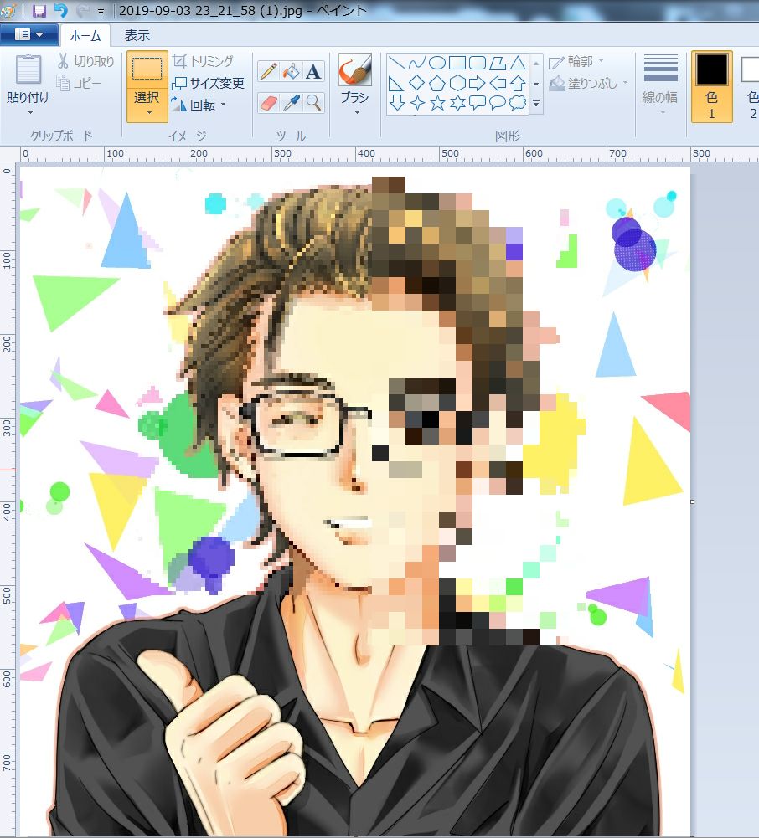Click the canvas right-edge resize handle
This screenshot has width=759, height=838.
point(692,501)
